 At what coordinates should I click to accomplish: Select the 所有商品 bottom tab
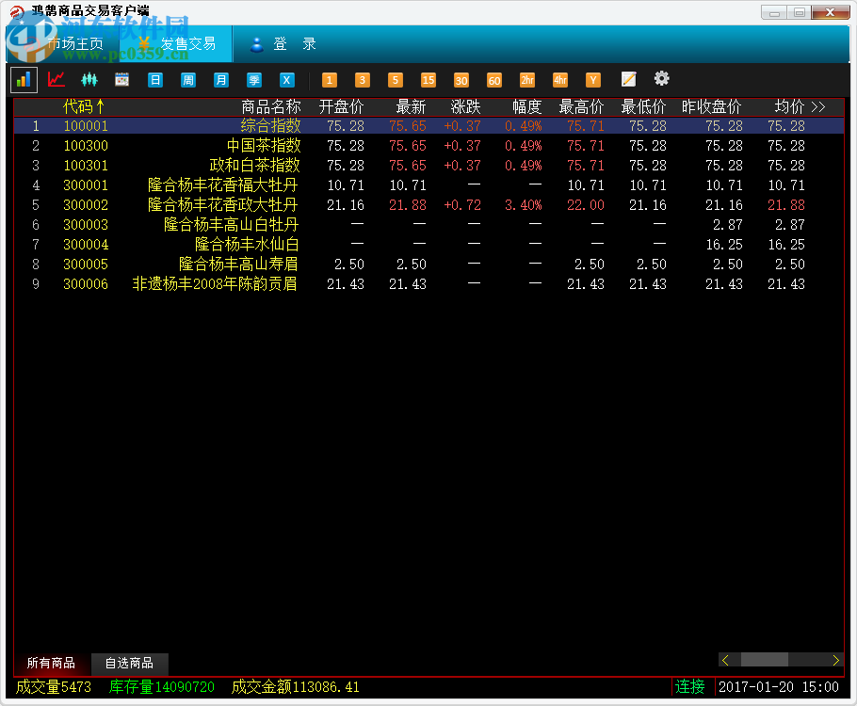coord(52,663)
